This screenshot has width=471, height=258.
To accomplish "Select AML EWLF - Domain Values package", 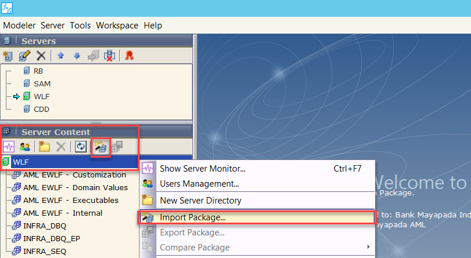I will click(76, 188).
